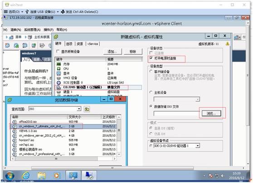The width and height of the screenshot is (253, 183).
Task: Click the add (添加...) button
Action: [x=112, y=52]
